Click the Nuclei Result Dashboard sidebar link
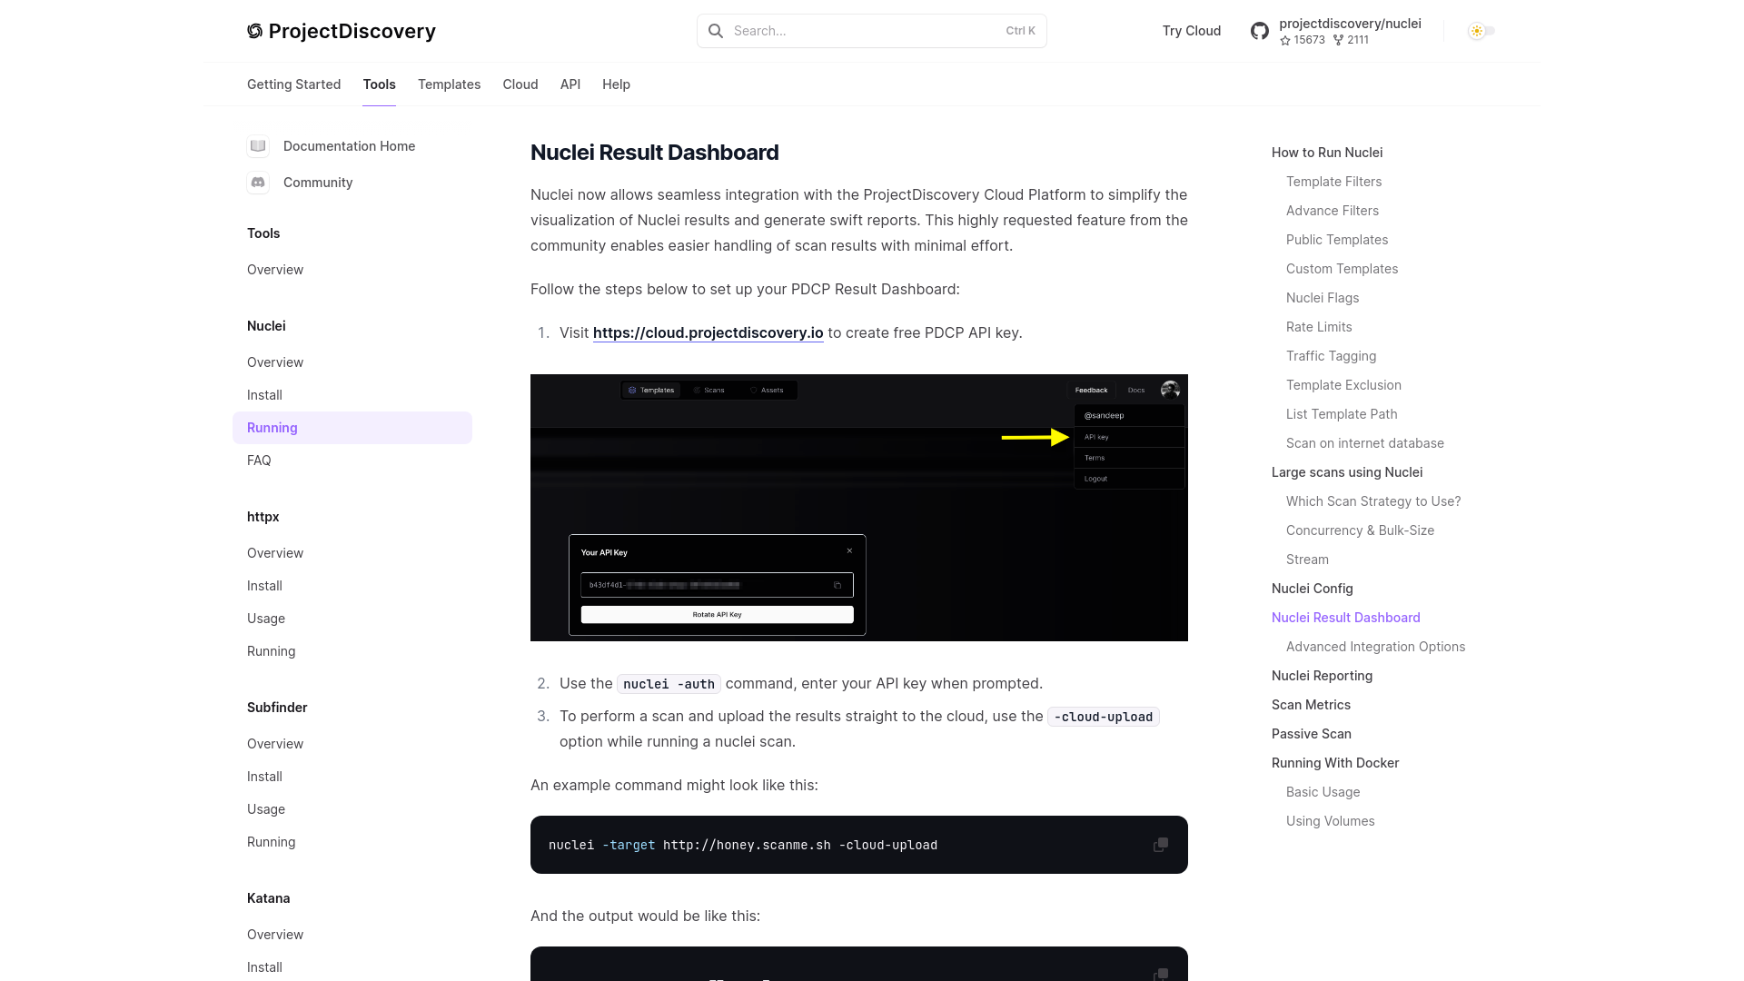1744x981 pixels. (1346, 617)
